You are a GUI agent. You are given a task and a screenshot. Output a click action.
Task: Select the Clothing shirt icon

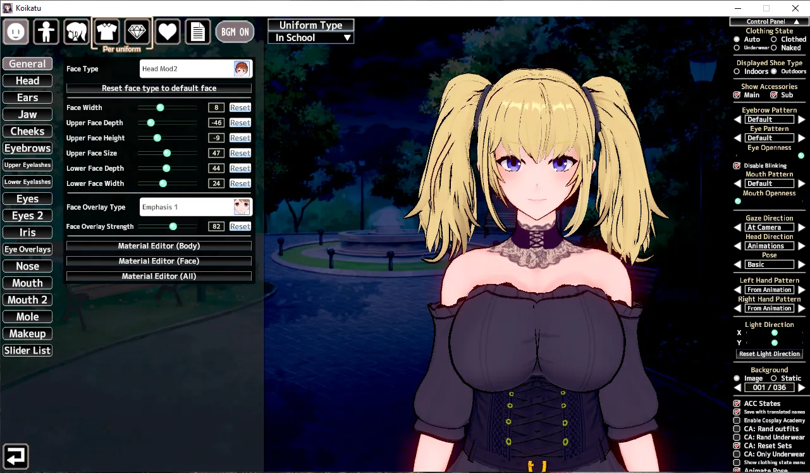coord(107,31)
